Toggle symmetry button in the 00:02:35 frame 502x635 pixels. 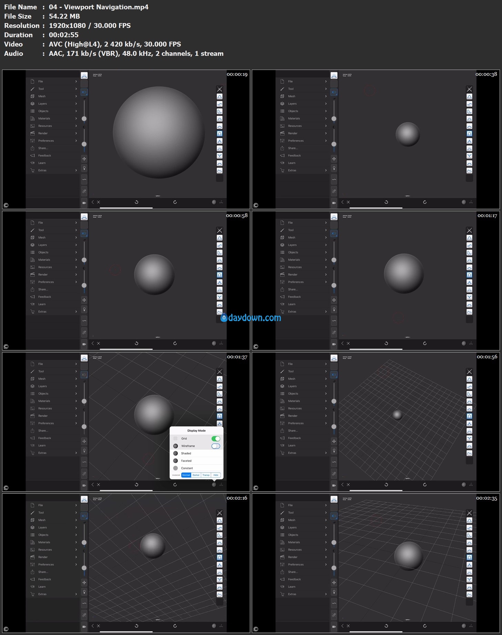334,516
